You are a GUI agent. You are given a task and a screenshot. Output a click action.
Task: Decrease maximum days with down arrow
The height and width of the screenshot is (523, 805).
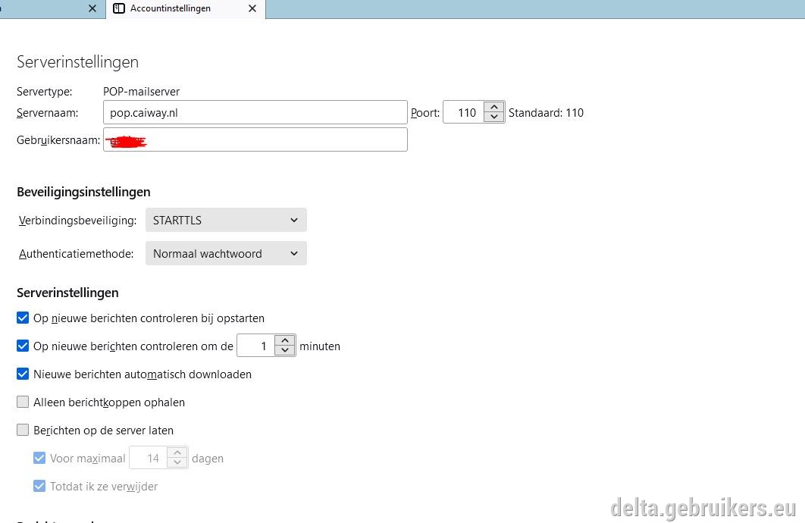pyautogui.click(x=177, y=463)
